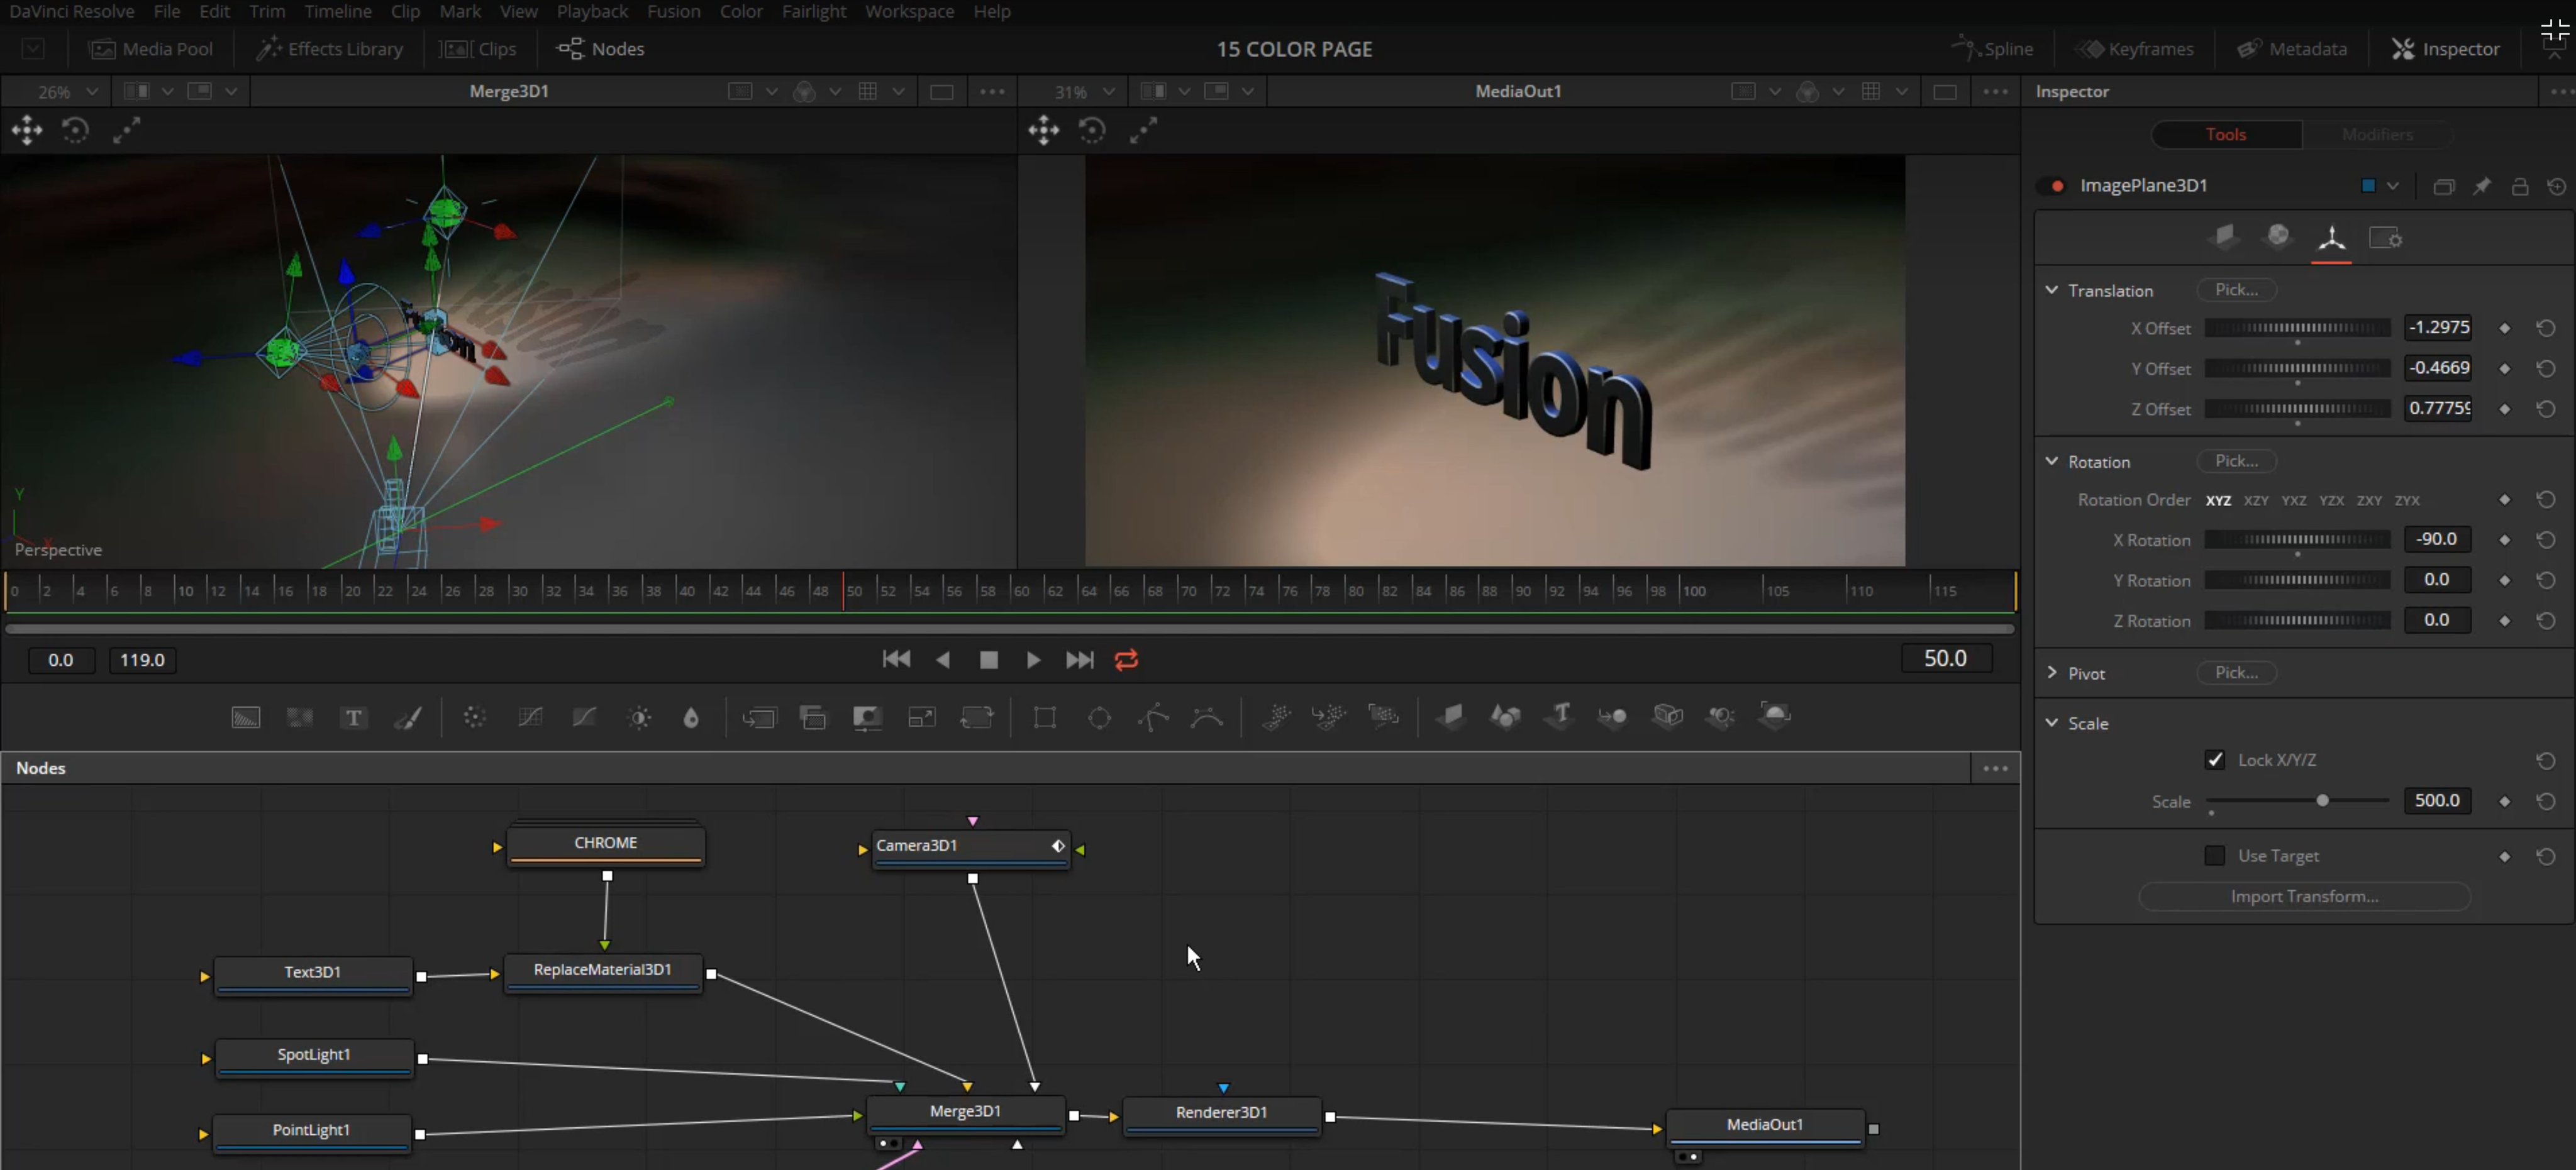The height and width of the screenshot is (1170, 2576).
Task: Disable the Lock X/Y/Z checkbox
Action: coord(2215,760)
